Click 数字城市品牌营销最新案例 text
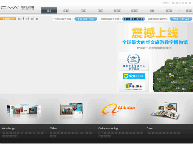Viewport: 193px width, 144px height. pyautogui.click(x=154, y=48)
